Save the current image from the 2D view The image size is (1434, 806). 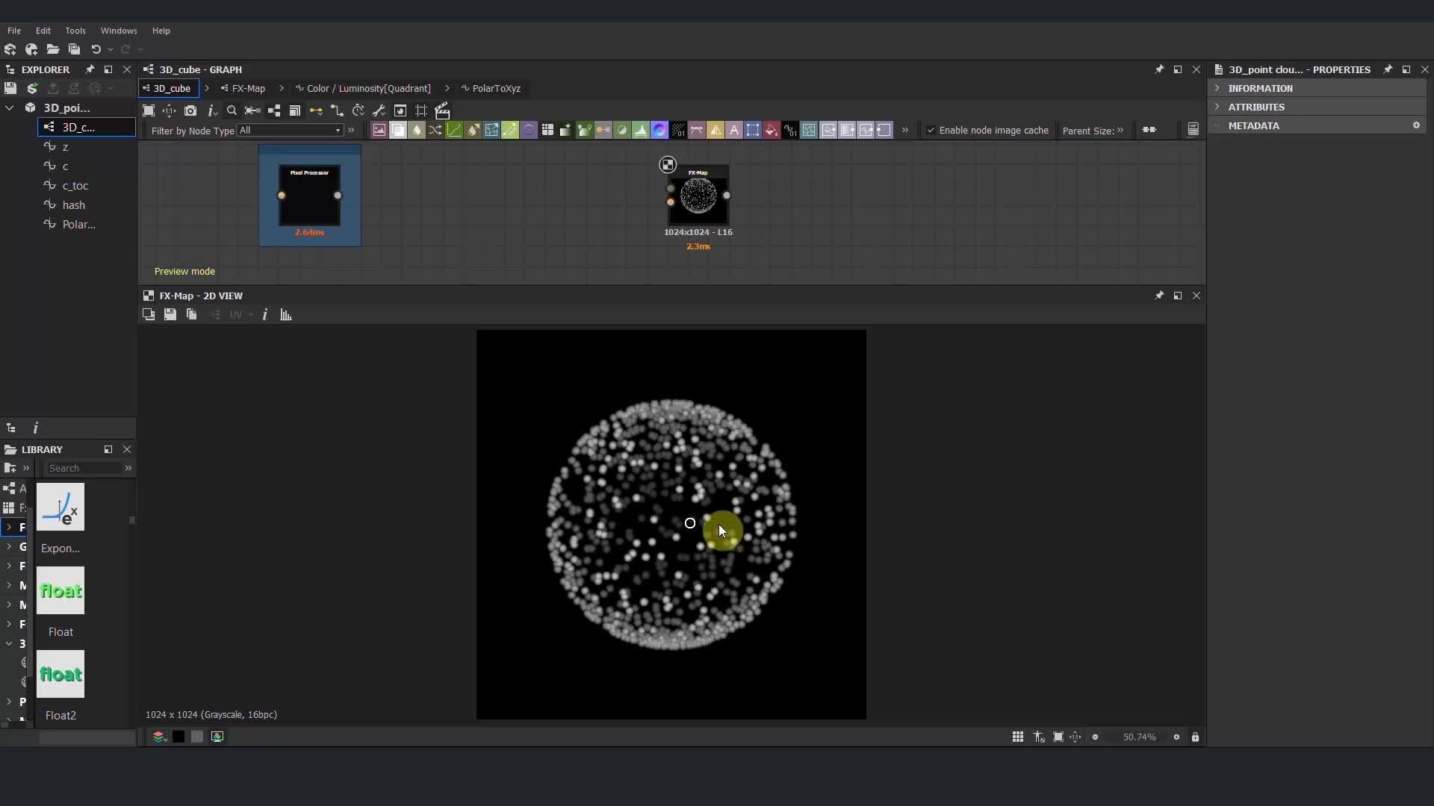pyautogui.click(x=170, y=314)
